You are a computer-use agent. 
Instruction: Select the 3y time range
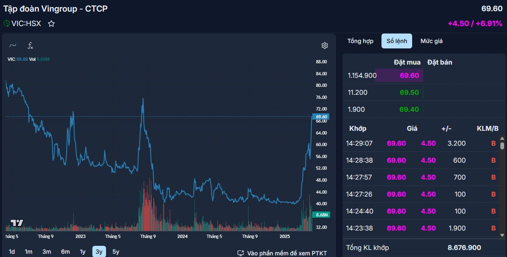[99, 252]
